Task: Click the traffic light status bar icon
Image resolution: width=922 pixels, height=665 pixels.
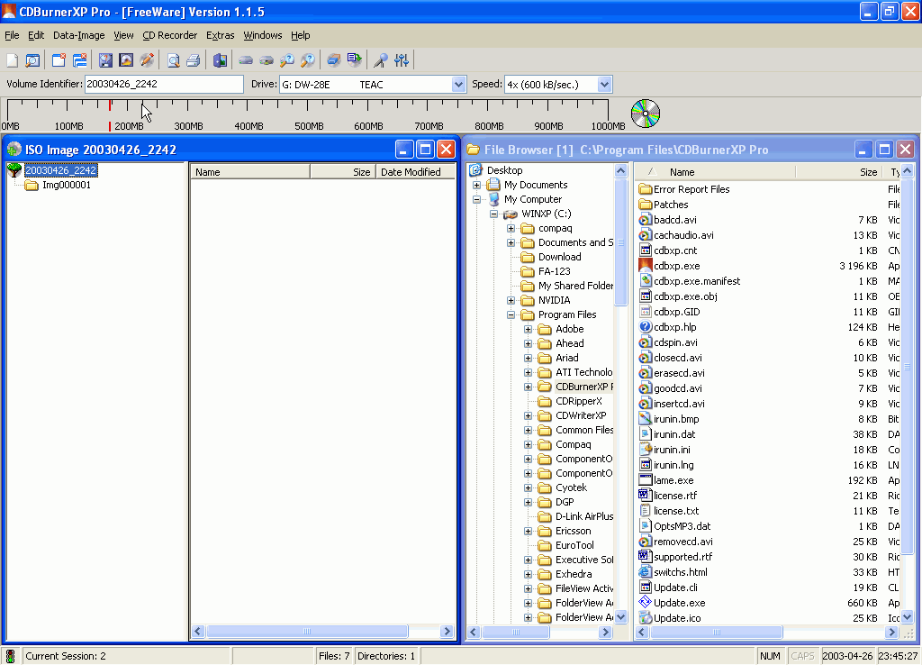Action: (10, 656)
